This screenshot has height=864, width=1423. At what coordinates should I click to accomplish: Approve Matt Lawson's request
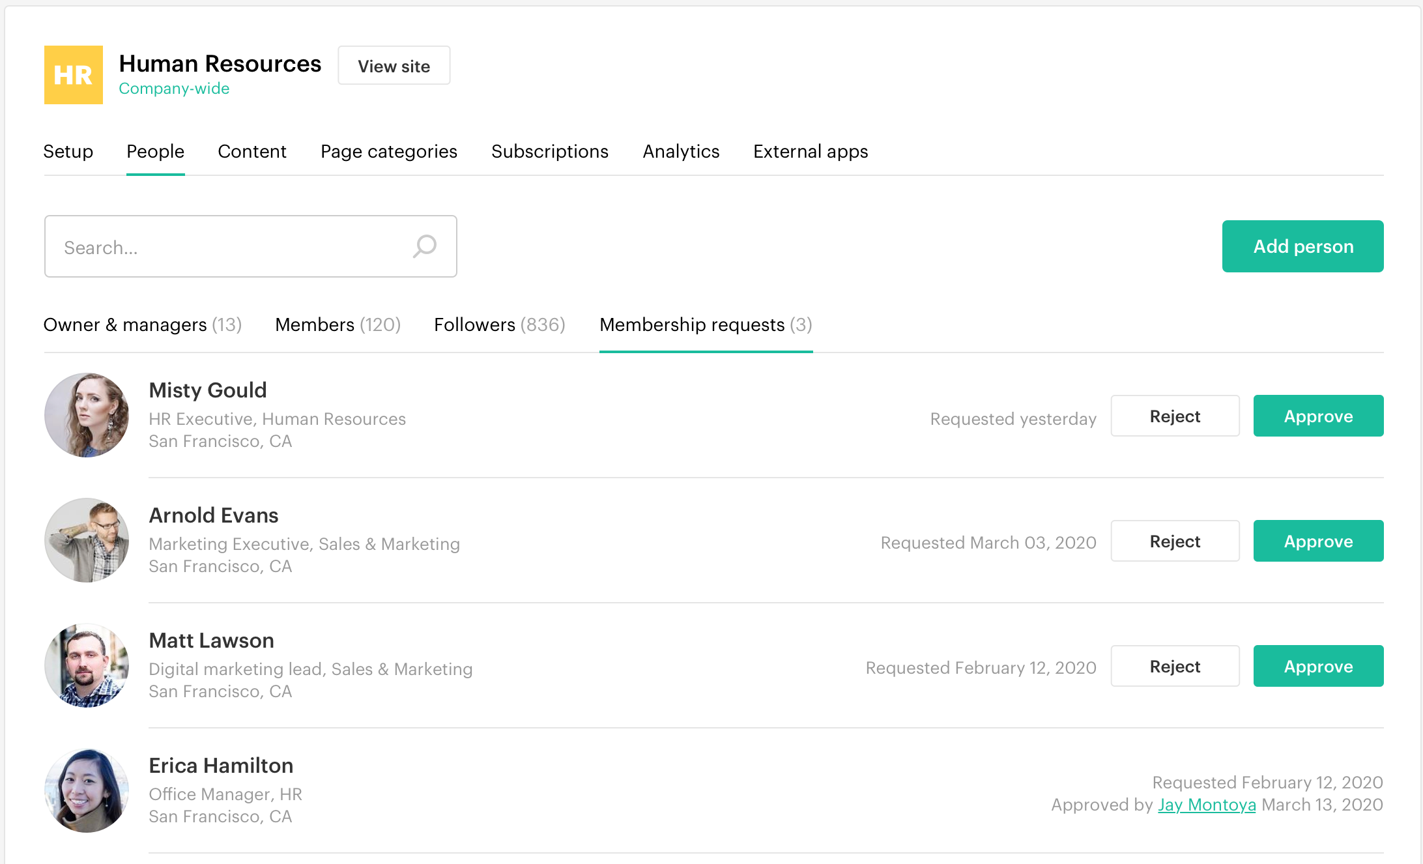[1318, 666]
